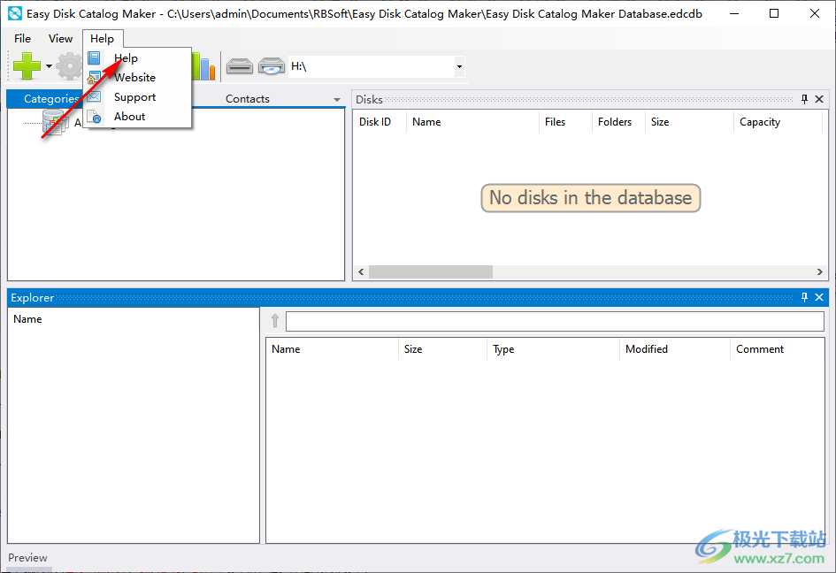Image resolution: width=836 pixels, height=573 pixels.
Task: Close the open Help menu header
Action: coord(102,38)
